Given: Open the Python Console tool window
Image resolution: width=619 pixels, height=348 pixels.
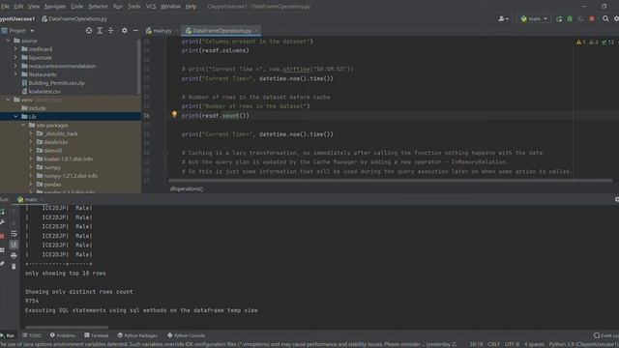Looking at the screenshot, I should [186, 335].
